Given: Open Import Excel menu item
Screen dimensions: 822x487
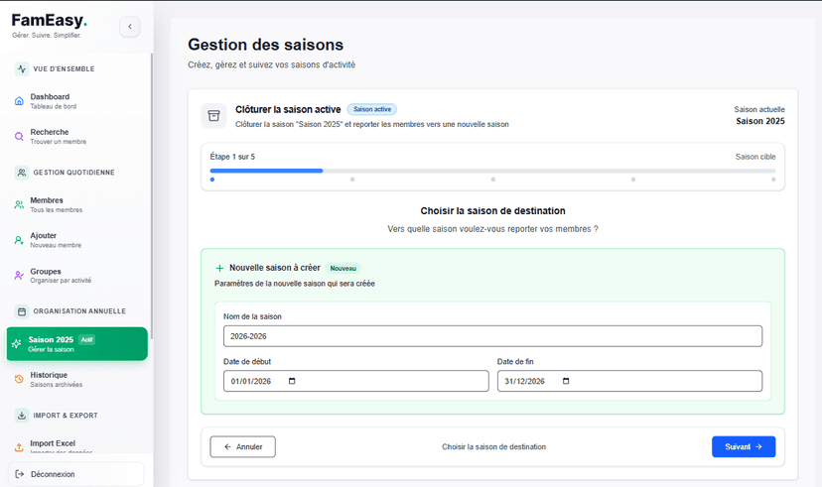Looking at the screenshot, I should tap(77, 446).
